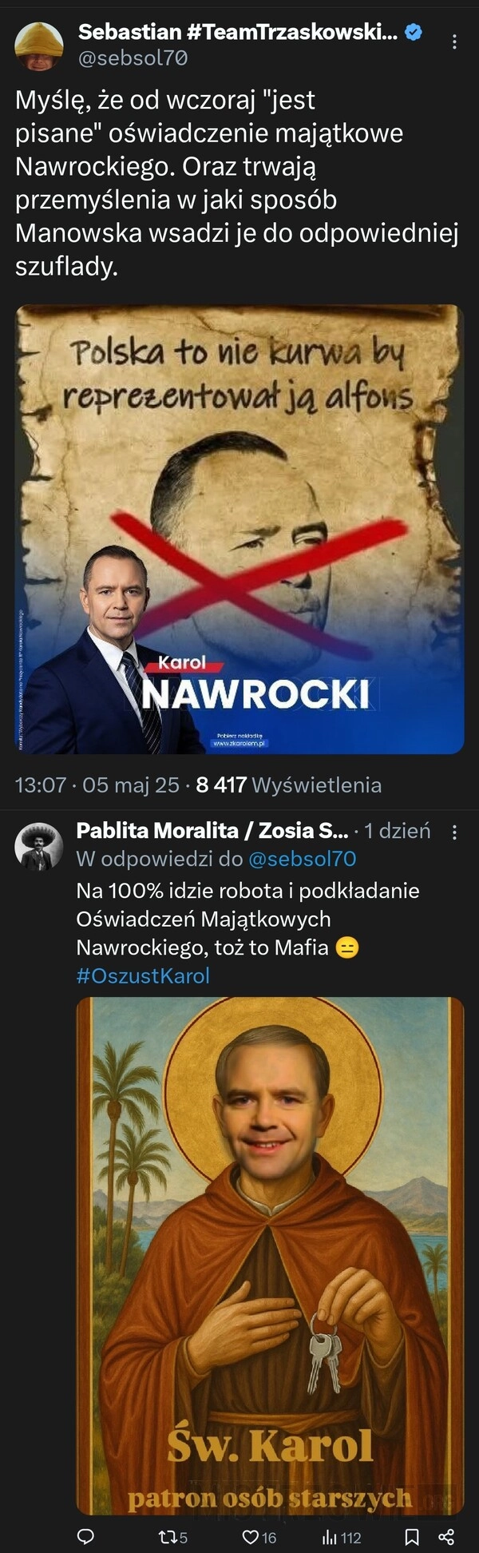Tap the 13:07 · 05 maj 25 timestamp
Image resolution: width=479 pixels, height=1553 pixels.
coord(97,785)
